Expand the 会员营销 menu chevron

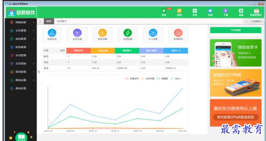point(34,64)
